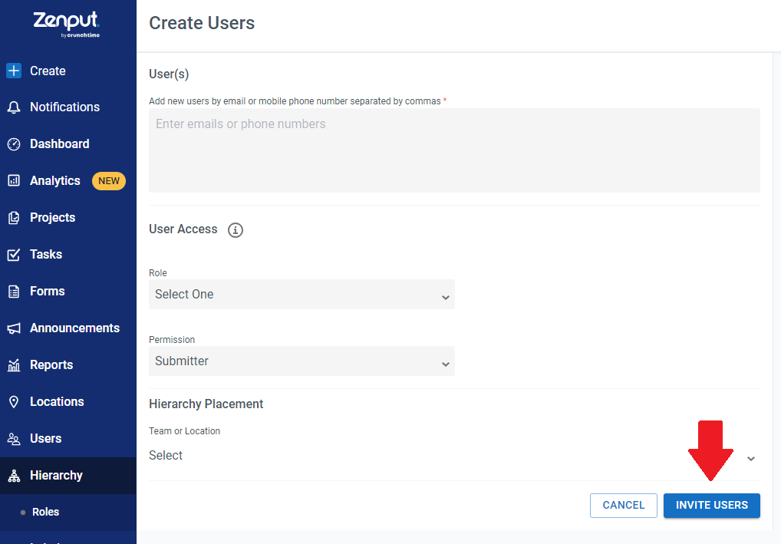This screenshot has height=544, width=781.
Task: Click the Tasks checkmark icon
Action: click(14, 255)
